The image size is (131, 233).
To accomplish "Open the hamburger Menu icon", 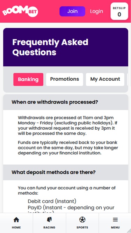I will [x=115, y=220].
